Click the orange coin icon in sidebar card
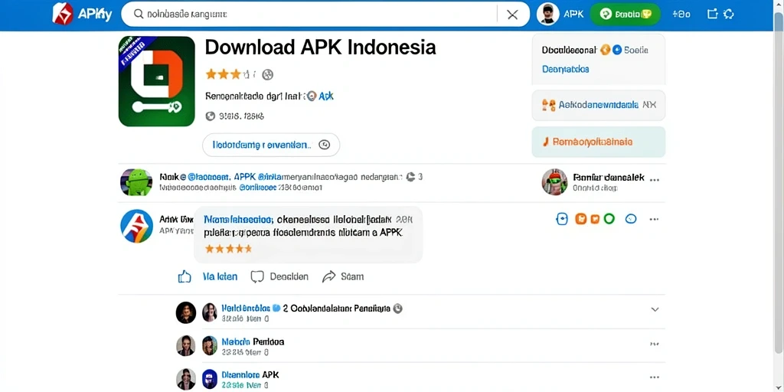The height and width of the screenshot is (392, 784). coord(605,50)
